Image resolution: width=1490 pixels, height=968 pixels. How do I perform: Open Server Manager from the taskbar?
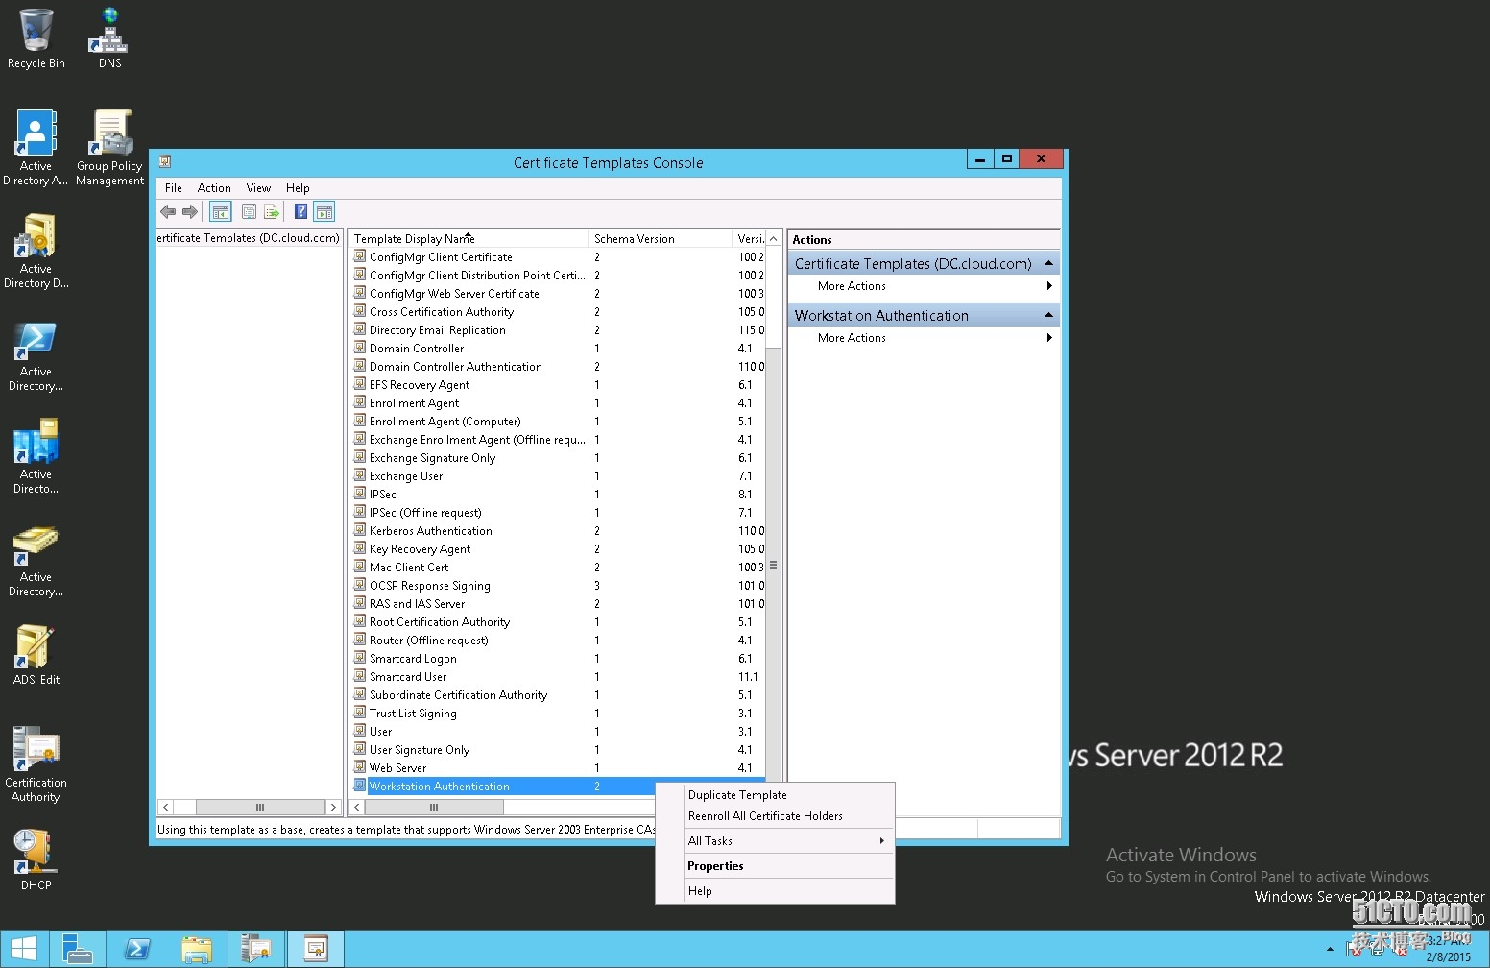78,949
